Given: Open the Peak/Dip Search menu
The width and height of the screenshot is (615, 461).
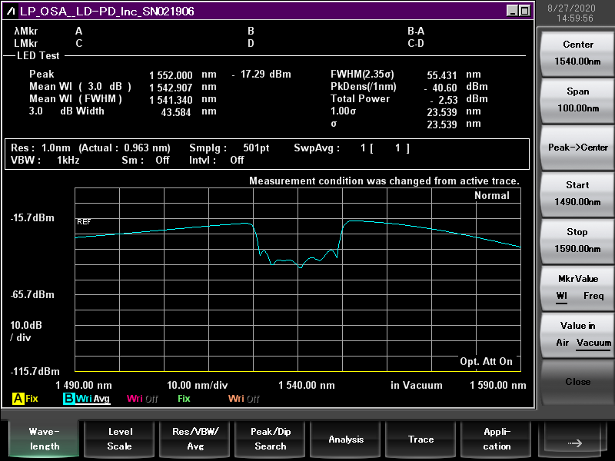Looking at the screenshot, I should (x=271, y=439).
